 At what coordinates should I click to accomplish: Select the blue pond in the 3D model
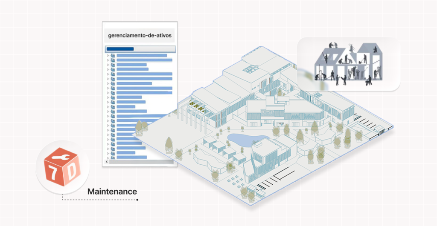pos(241,138)
